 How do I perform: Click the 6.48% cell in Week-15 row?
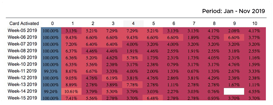(x=153, y=98)
